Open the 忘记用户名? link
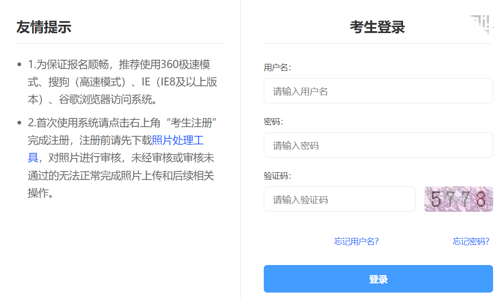Image resolution: width=494 pixels, height=299 pixels. coord(356,242)
